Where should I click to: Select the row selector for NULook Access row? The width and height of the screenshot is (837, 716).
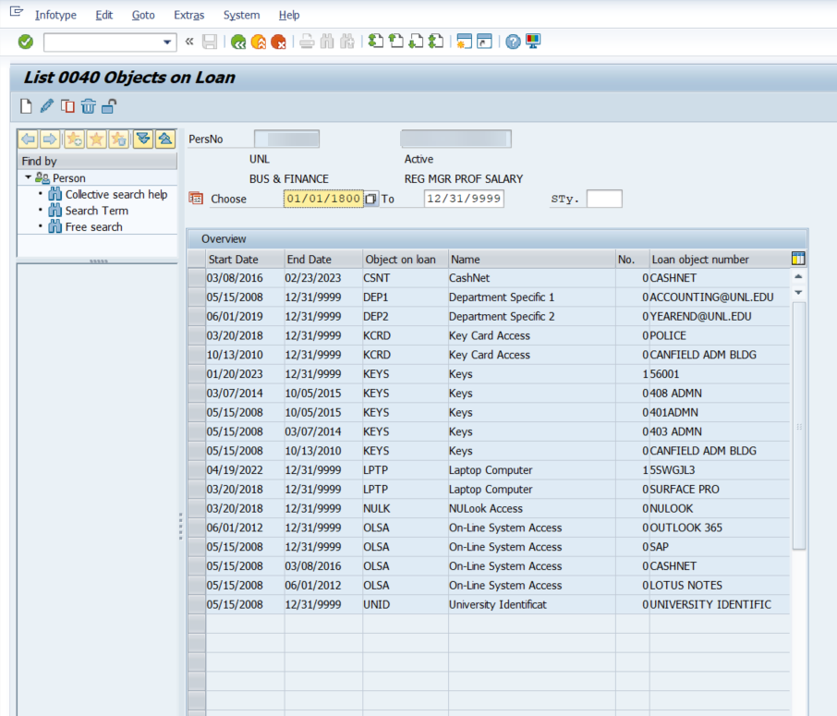pyautogui.click(x=197, y=509)
